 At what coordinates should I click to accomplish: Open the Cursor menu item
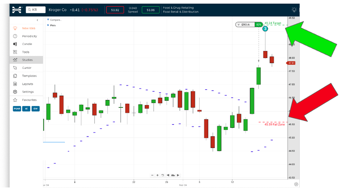26,68
